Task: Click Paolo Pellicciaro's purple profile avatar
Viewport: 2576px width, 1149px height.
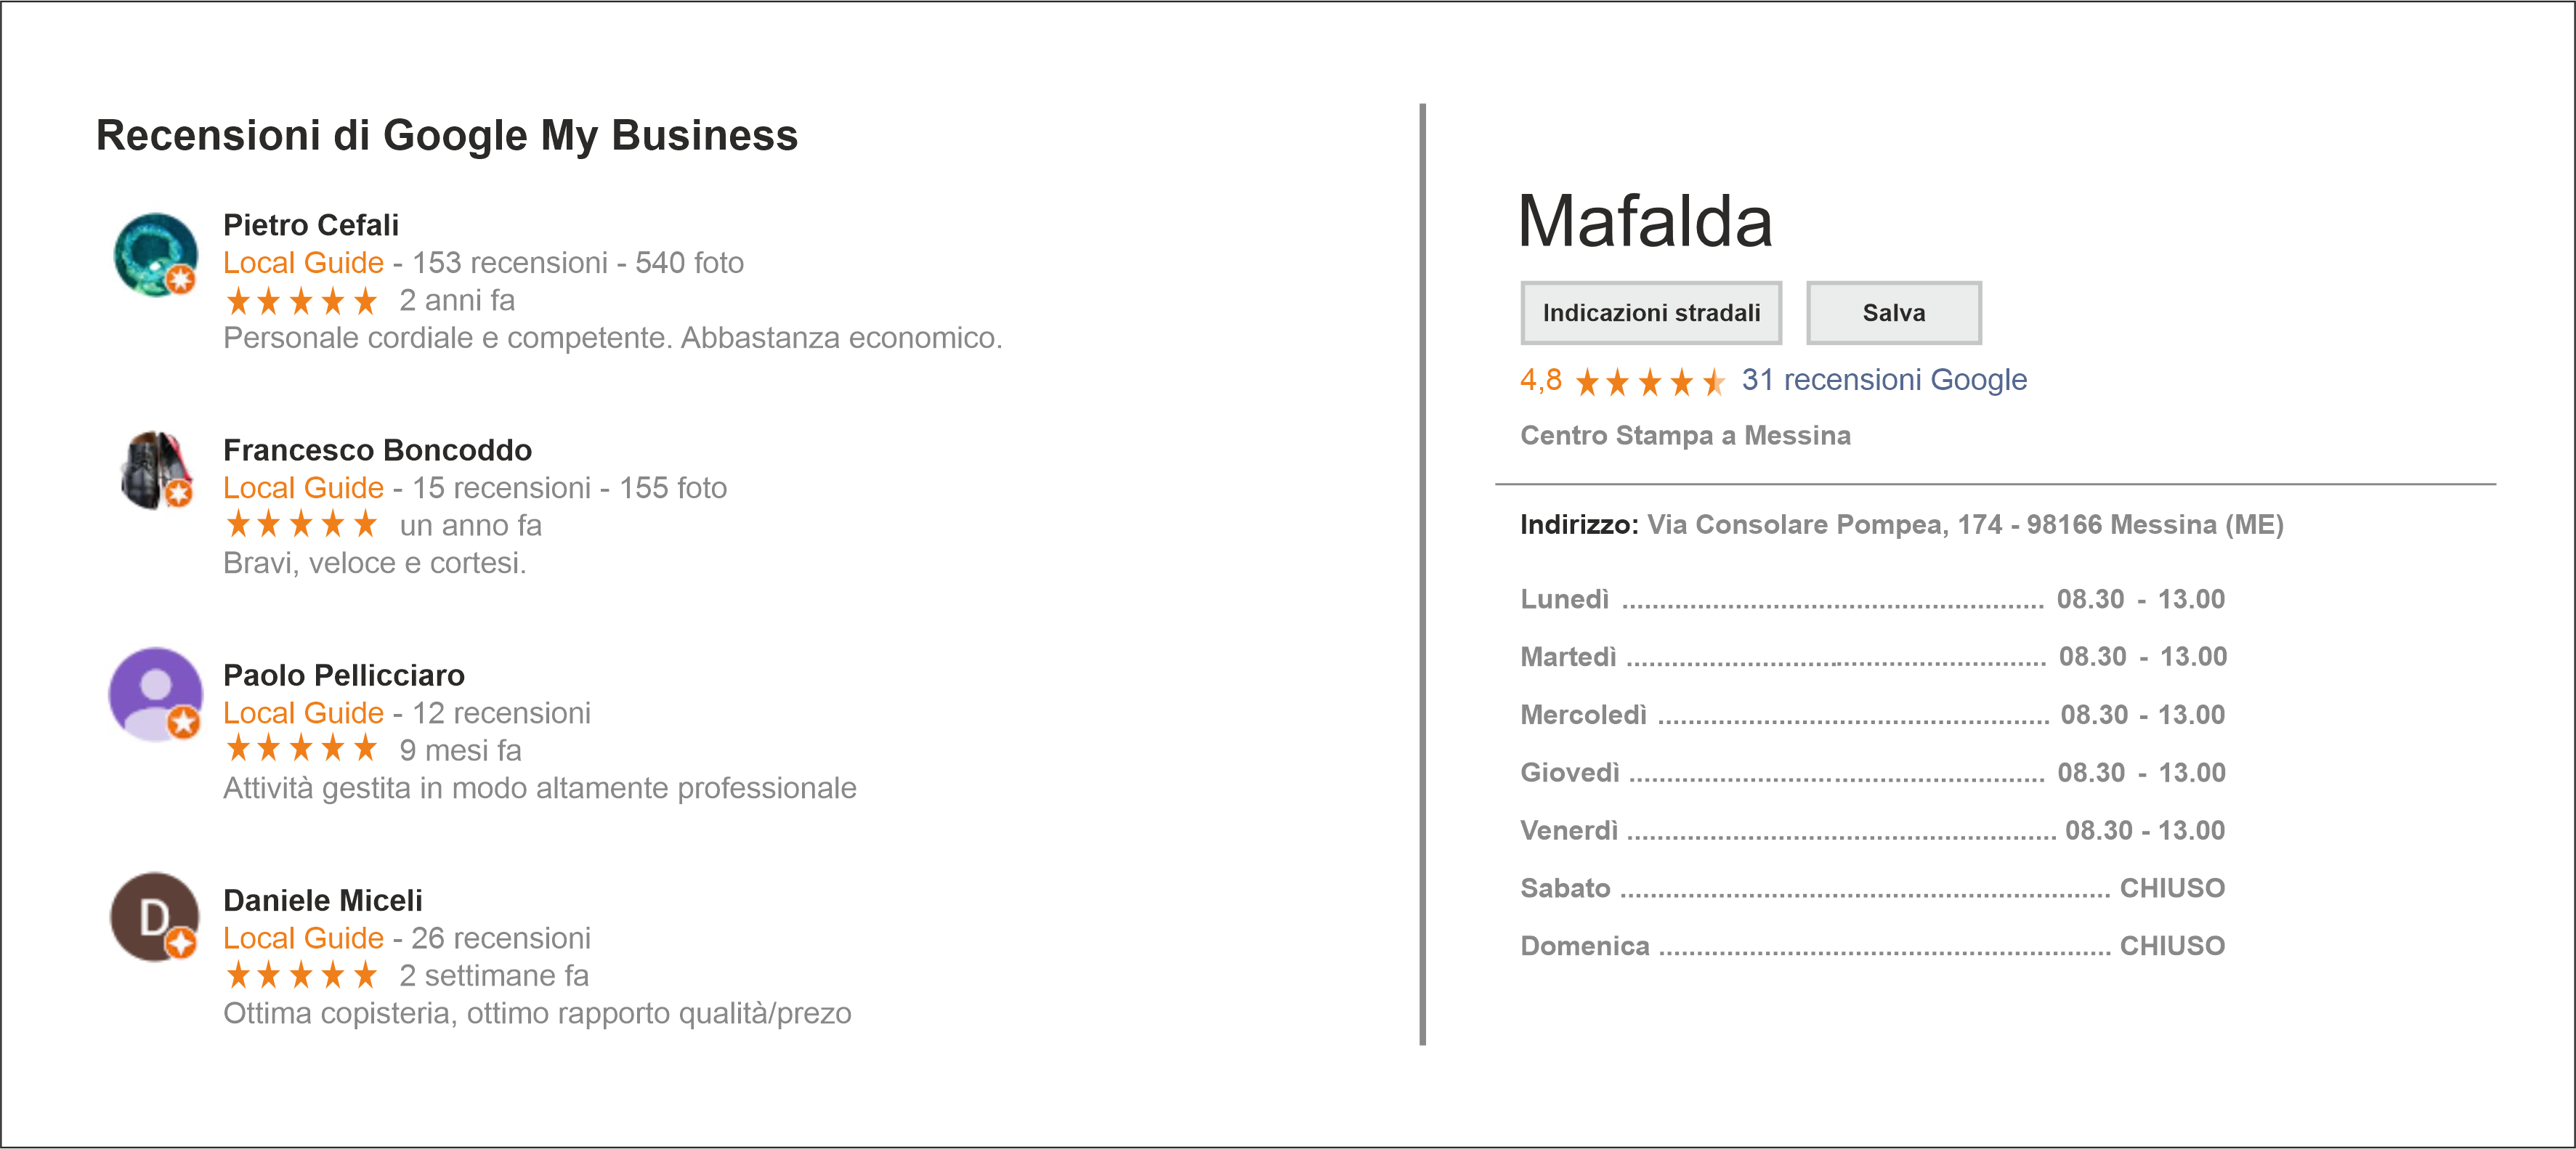Action: tap(155, 694)
